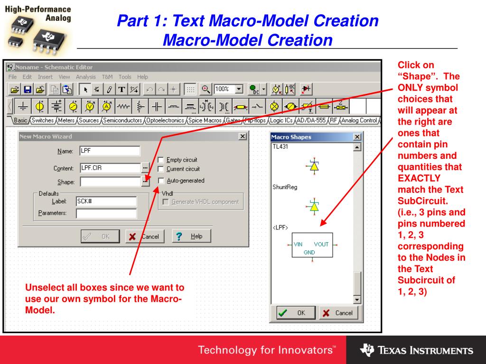Place a Battery component
Viewport: 486px width, 364px height.
click(x=56, y=107)
